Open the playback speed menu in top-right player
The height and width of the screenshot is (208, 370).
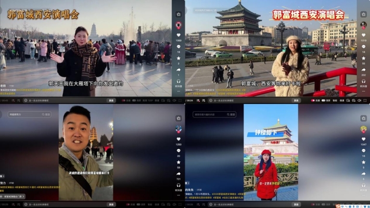click(x=341, y=100)
